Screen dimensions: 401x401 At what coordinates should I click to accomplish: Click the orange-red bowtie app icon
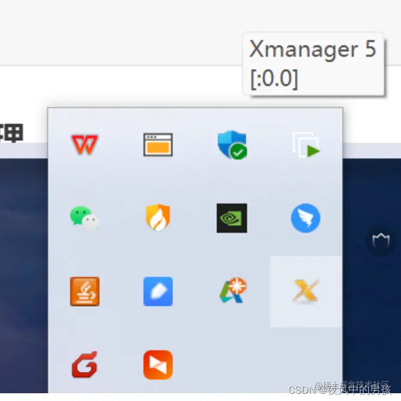click(x=158, y=365)
